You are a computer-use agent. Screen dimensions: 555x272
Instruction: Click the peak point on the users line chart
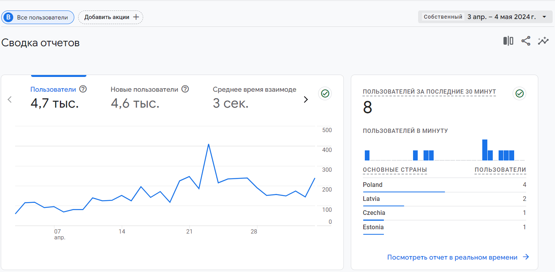[x=209, y=145]
